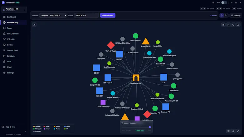Open Schedules page
This screenshot has height=137, width=244.
[x=11, y=56]
